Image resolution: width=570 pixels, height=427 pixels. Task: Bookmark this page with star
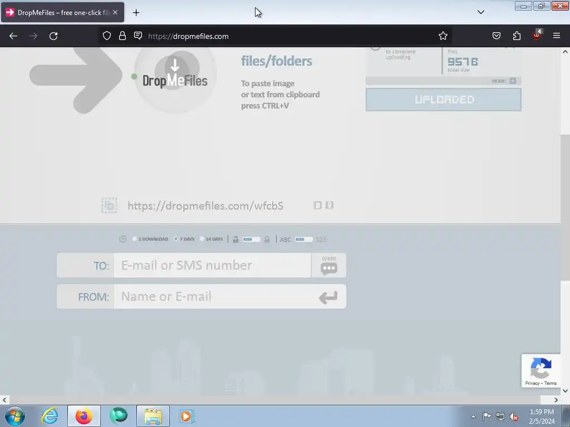[443, 36]
